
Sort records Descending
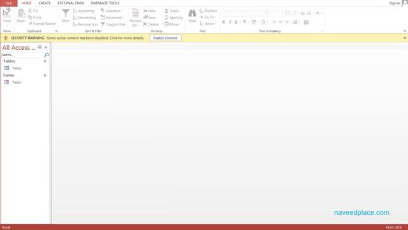tap(85, 18)
